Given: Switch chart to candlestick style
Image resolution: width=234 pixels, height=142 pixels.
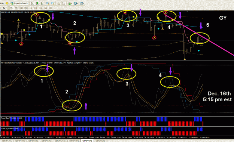Looking at the screenshot, I should pyautogui.click(x=37, y=3).
